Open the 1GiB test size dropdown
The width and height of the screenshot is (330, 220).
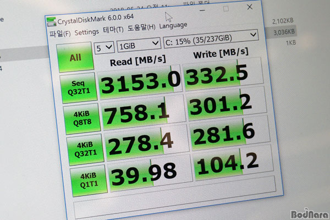[139, 45]
